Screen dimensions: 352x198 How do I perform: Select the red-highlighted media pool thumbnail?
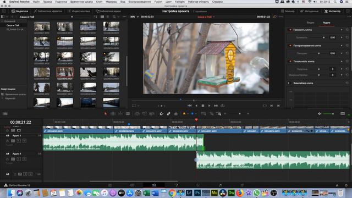coord(65,72)
